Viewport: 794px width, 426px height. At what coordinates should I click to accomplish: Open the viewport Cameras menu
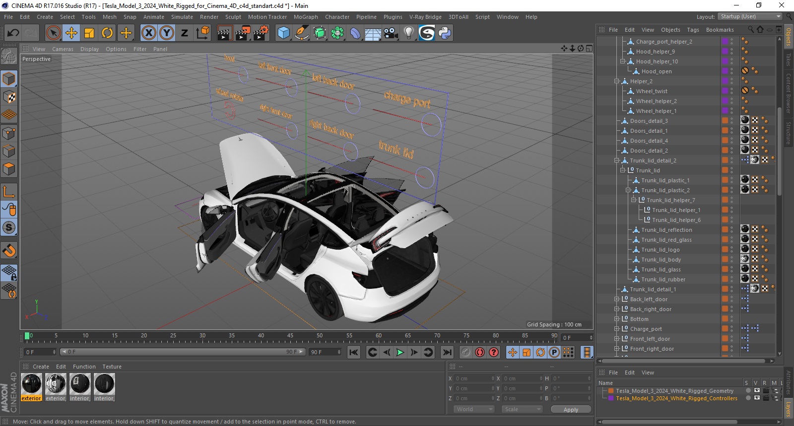pyautogui.click(x=63, y=49)
